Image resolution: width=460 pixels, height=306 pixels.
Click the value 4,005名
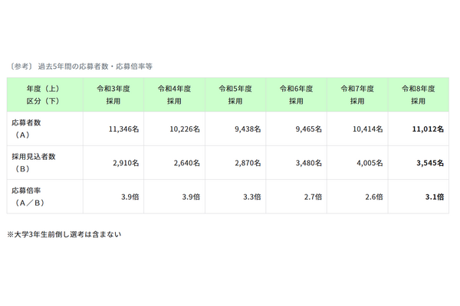coord(370,163)
